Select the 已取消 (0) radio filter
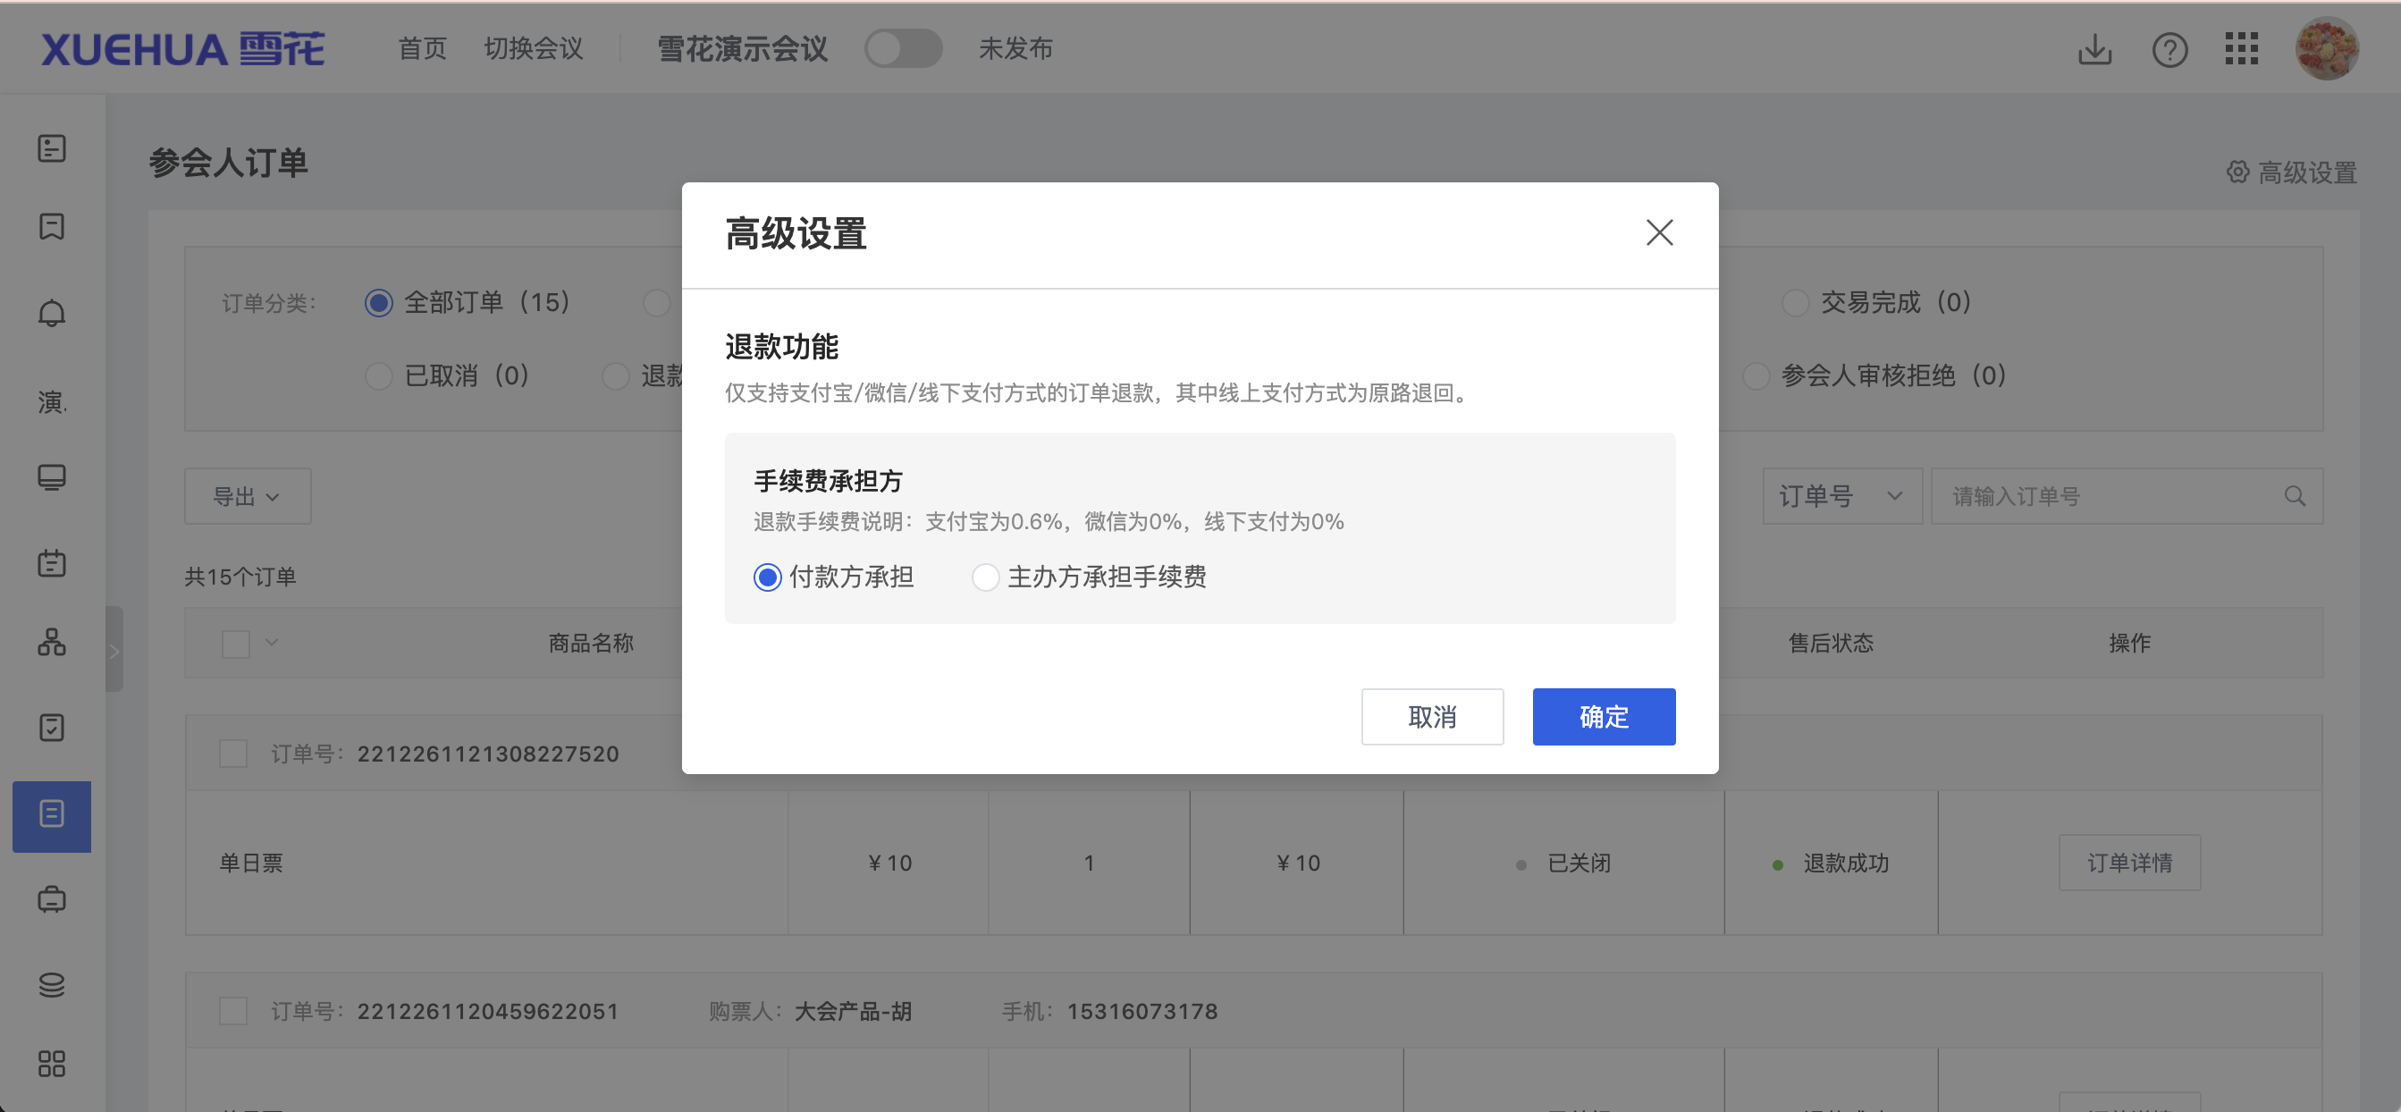Viewport: 2401px width, 1112px height. pos(447,375)
